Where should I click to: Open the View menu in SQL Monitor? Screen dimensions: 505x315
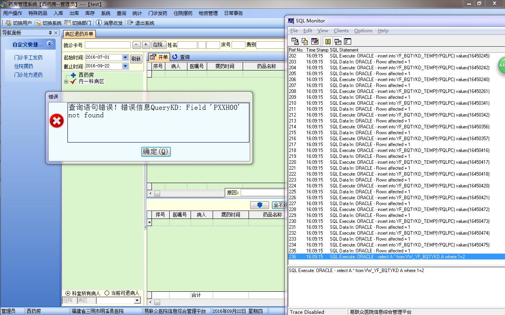tap(323, 31)
